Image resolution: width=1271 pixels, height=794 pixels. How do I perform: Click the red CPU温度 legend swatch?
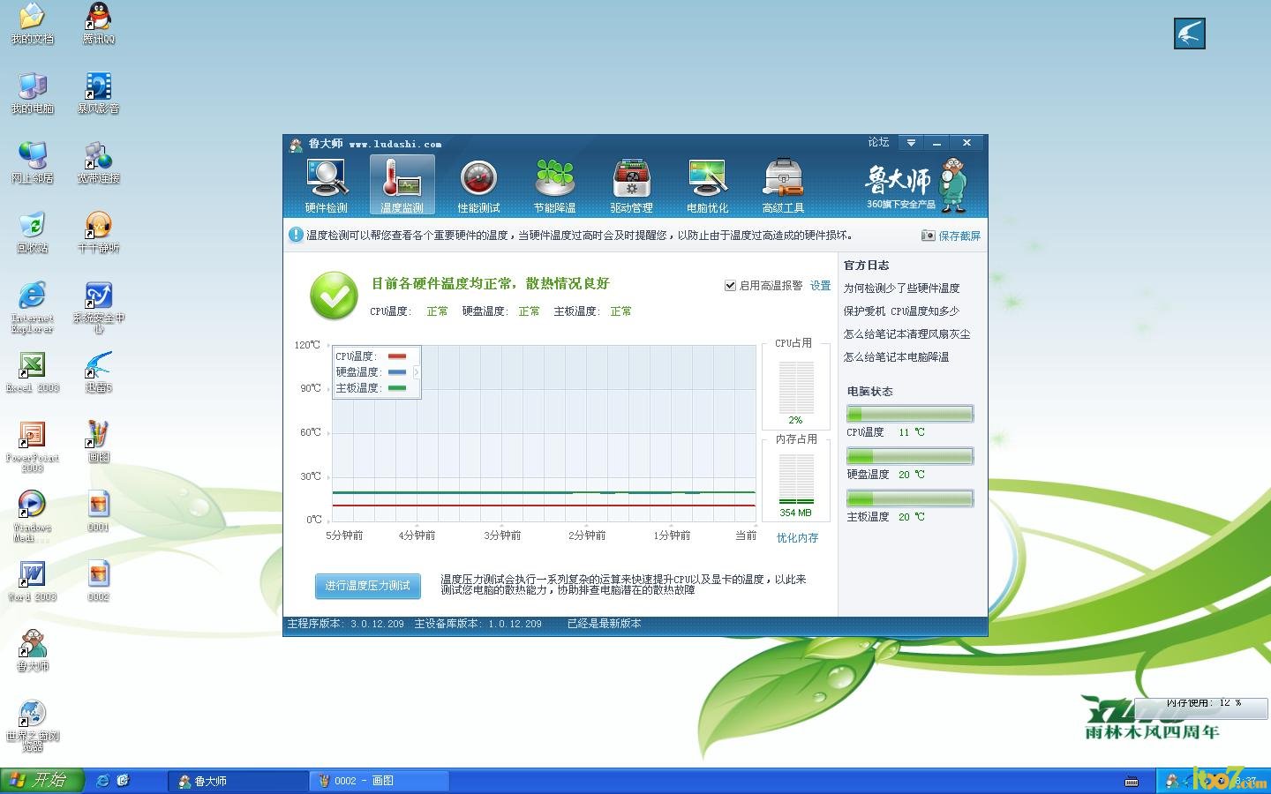397,356
